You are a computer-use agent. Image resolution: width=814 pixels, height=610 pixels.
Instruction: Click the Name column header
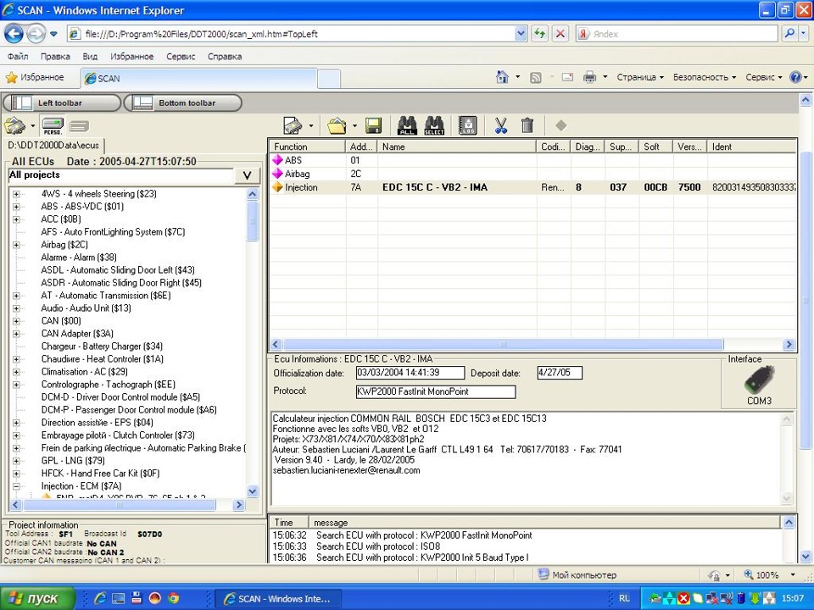coord(457,147)
